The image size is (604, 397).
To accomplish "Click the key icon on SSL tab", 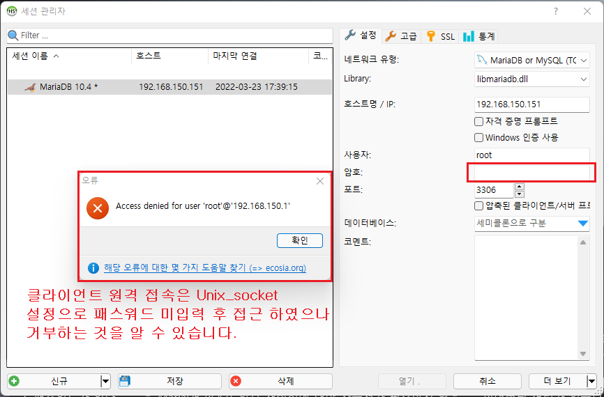I will (x=431, y=36).
